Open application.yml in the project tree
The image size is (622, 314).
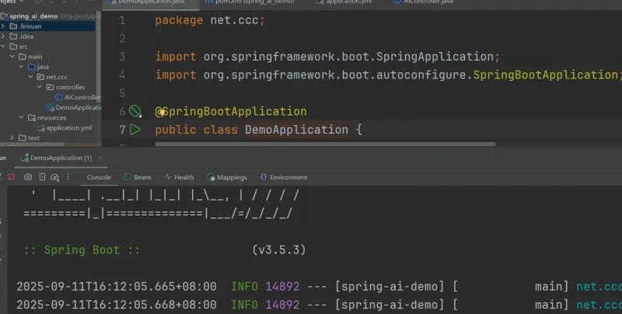68,127
